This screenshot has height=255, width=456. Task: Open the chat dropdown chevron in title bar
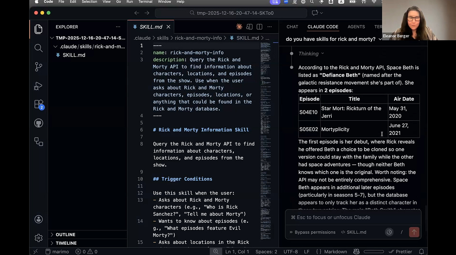pos(321,13)
